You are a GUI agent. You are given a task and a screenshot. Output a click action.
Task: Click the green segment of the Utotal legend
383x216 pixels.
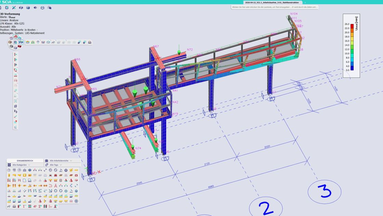click(352, 51)
